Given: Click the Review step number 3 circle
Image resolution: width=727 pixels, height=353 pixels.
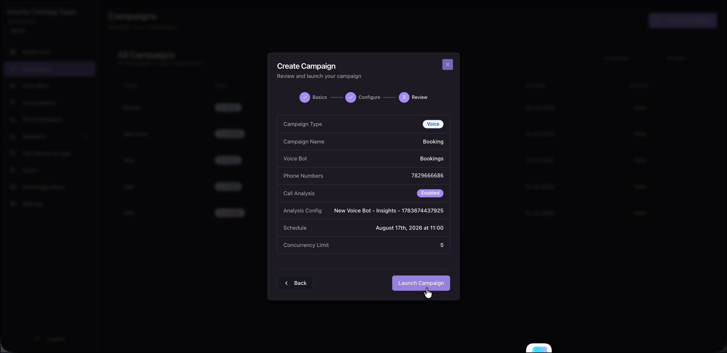Looking at the screenshot, I should point(404,97).
